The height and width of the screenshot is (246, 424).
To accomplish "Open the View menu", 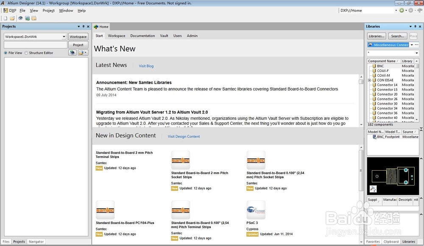I will pos(34,11).
